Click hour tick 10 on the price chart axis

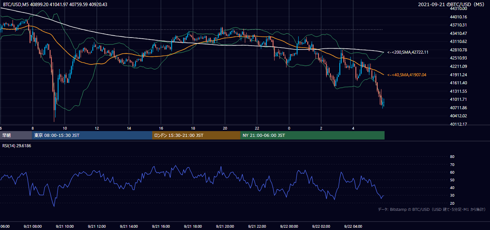coord(65,128)
